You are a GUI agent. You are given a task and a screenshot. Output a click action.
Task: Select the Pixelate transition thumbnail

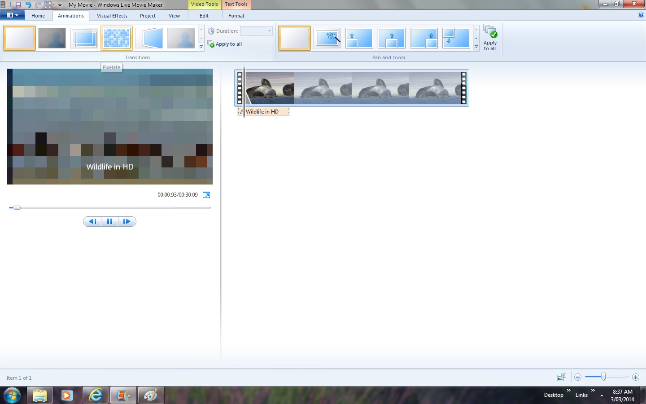(x=117, y=38)
